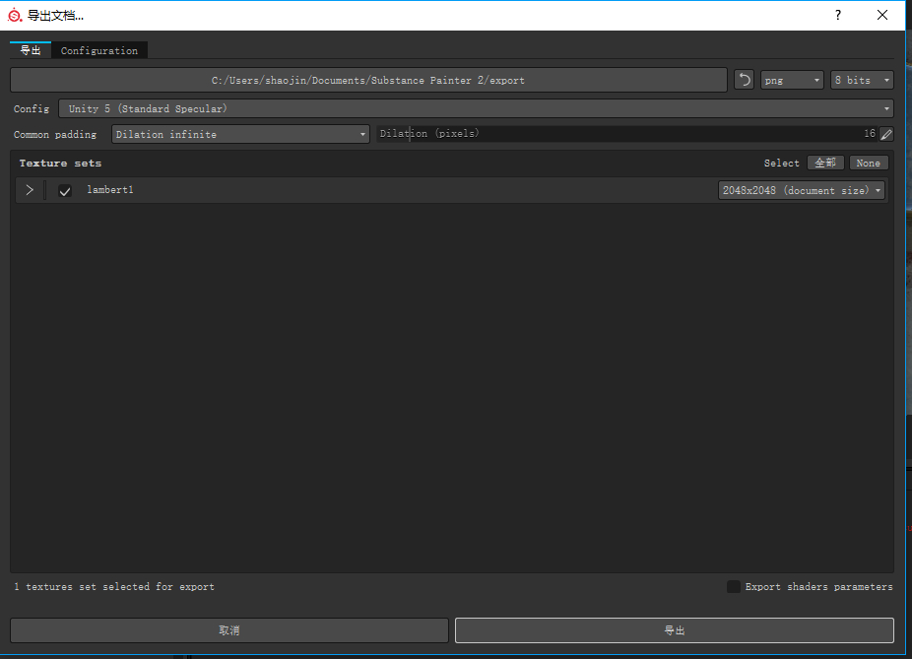Image resolution: width=912 pixels, height=659 pixels.
Task: Click the Substance Painter logo in title bar
Action: (x=15, y=15)
